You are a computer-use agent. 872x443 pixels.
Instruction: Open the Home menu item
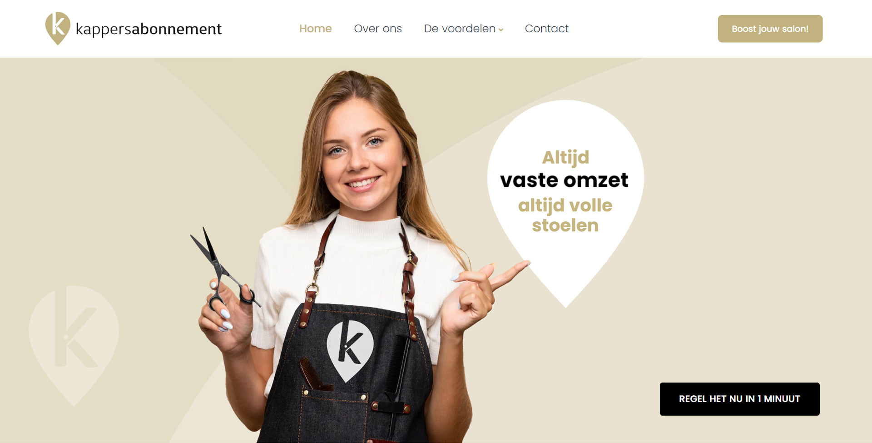[x=315, y=29]
